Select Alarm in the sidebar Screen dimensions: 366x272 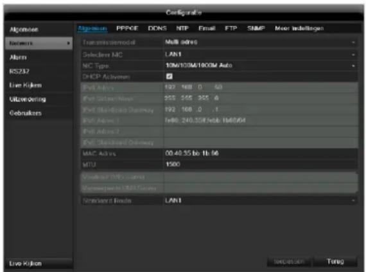point(39,57)
